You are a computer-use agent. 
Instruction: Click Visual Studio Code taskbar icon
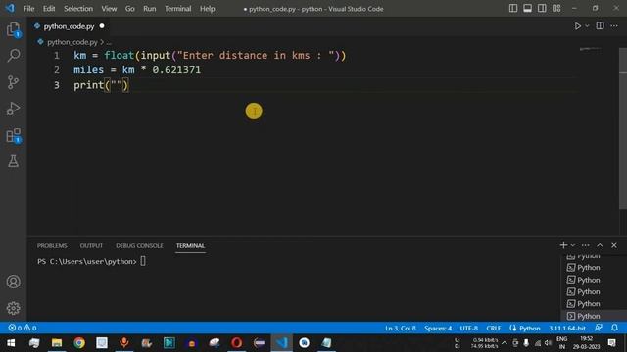281,343
